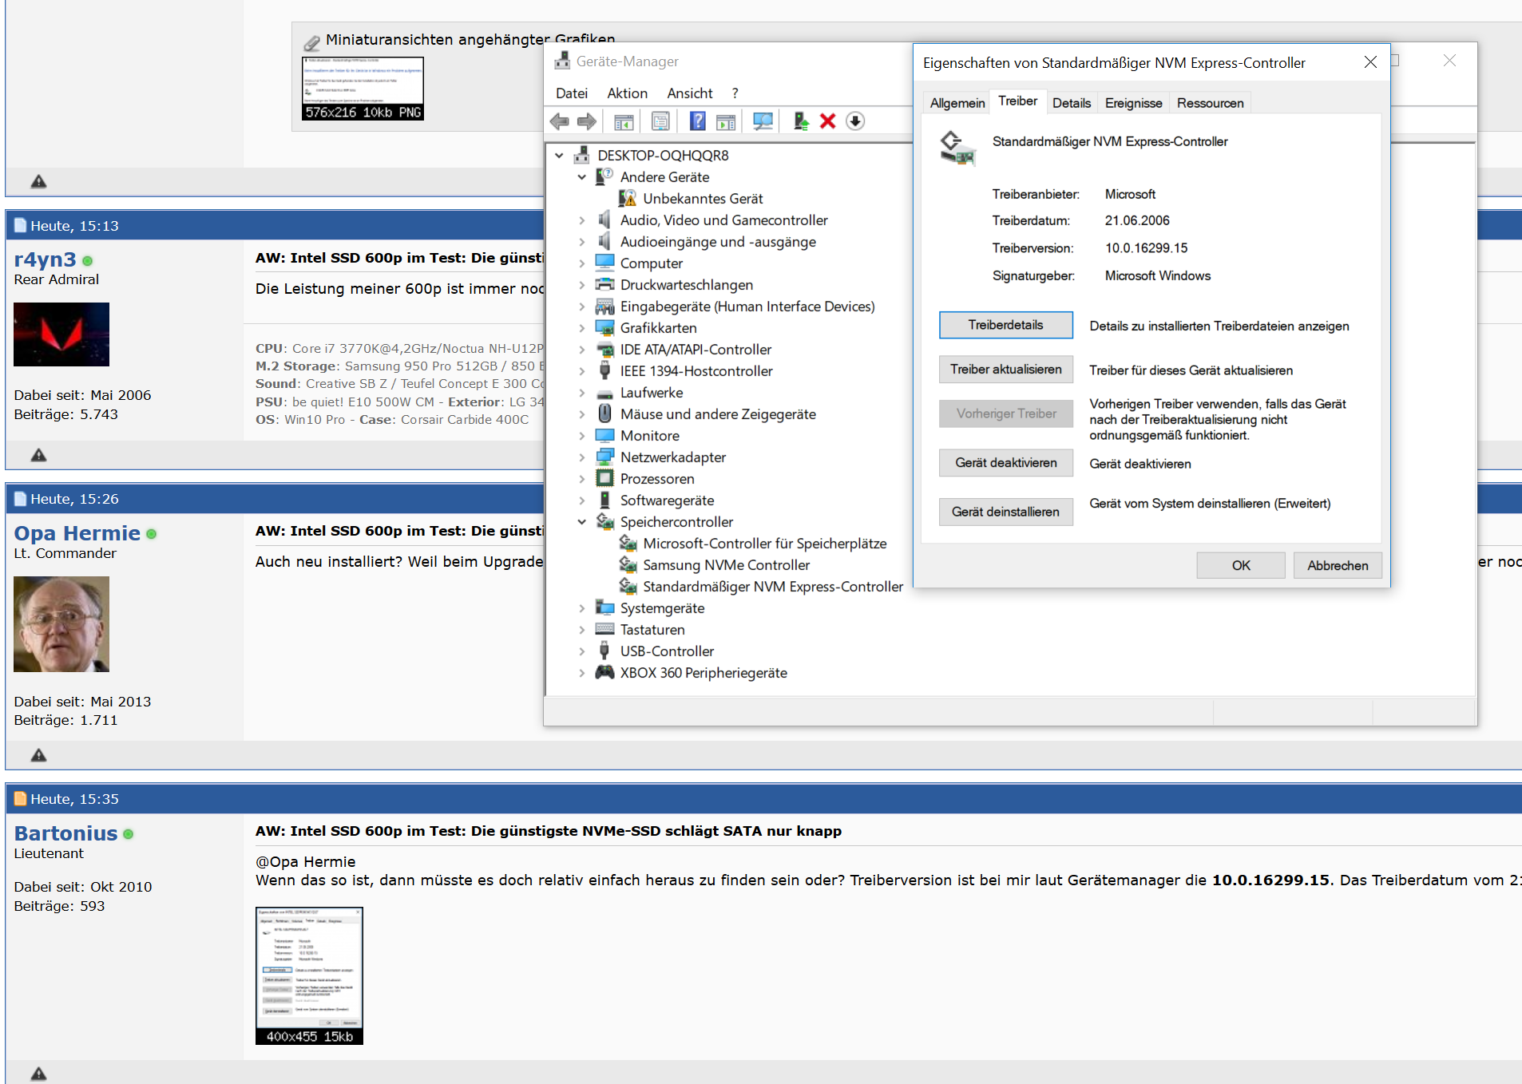Image resolution: width=1522 pixels, height=1084 pixels.
Task: Scan for hardware changes with monitor-magnifier icon
Action: pyautogui.click(x=763, y=121)
